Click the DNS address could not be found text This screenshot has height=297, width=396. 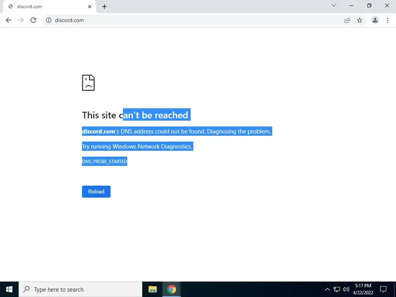[176, 131]
